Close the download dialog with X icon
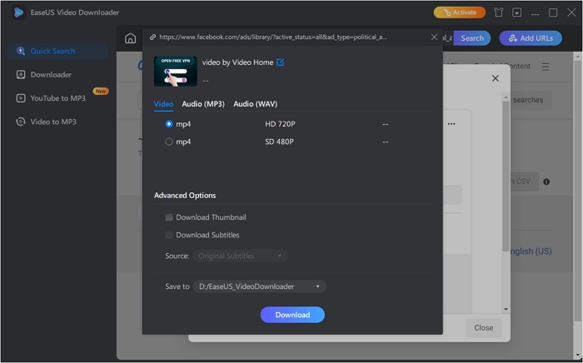Viewport: 583px width, 363px height. click(434, 37)
